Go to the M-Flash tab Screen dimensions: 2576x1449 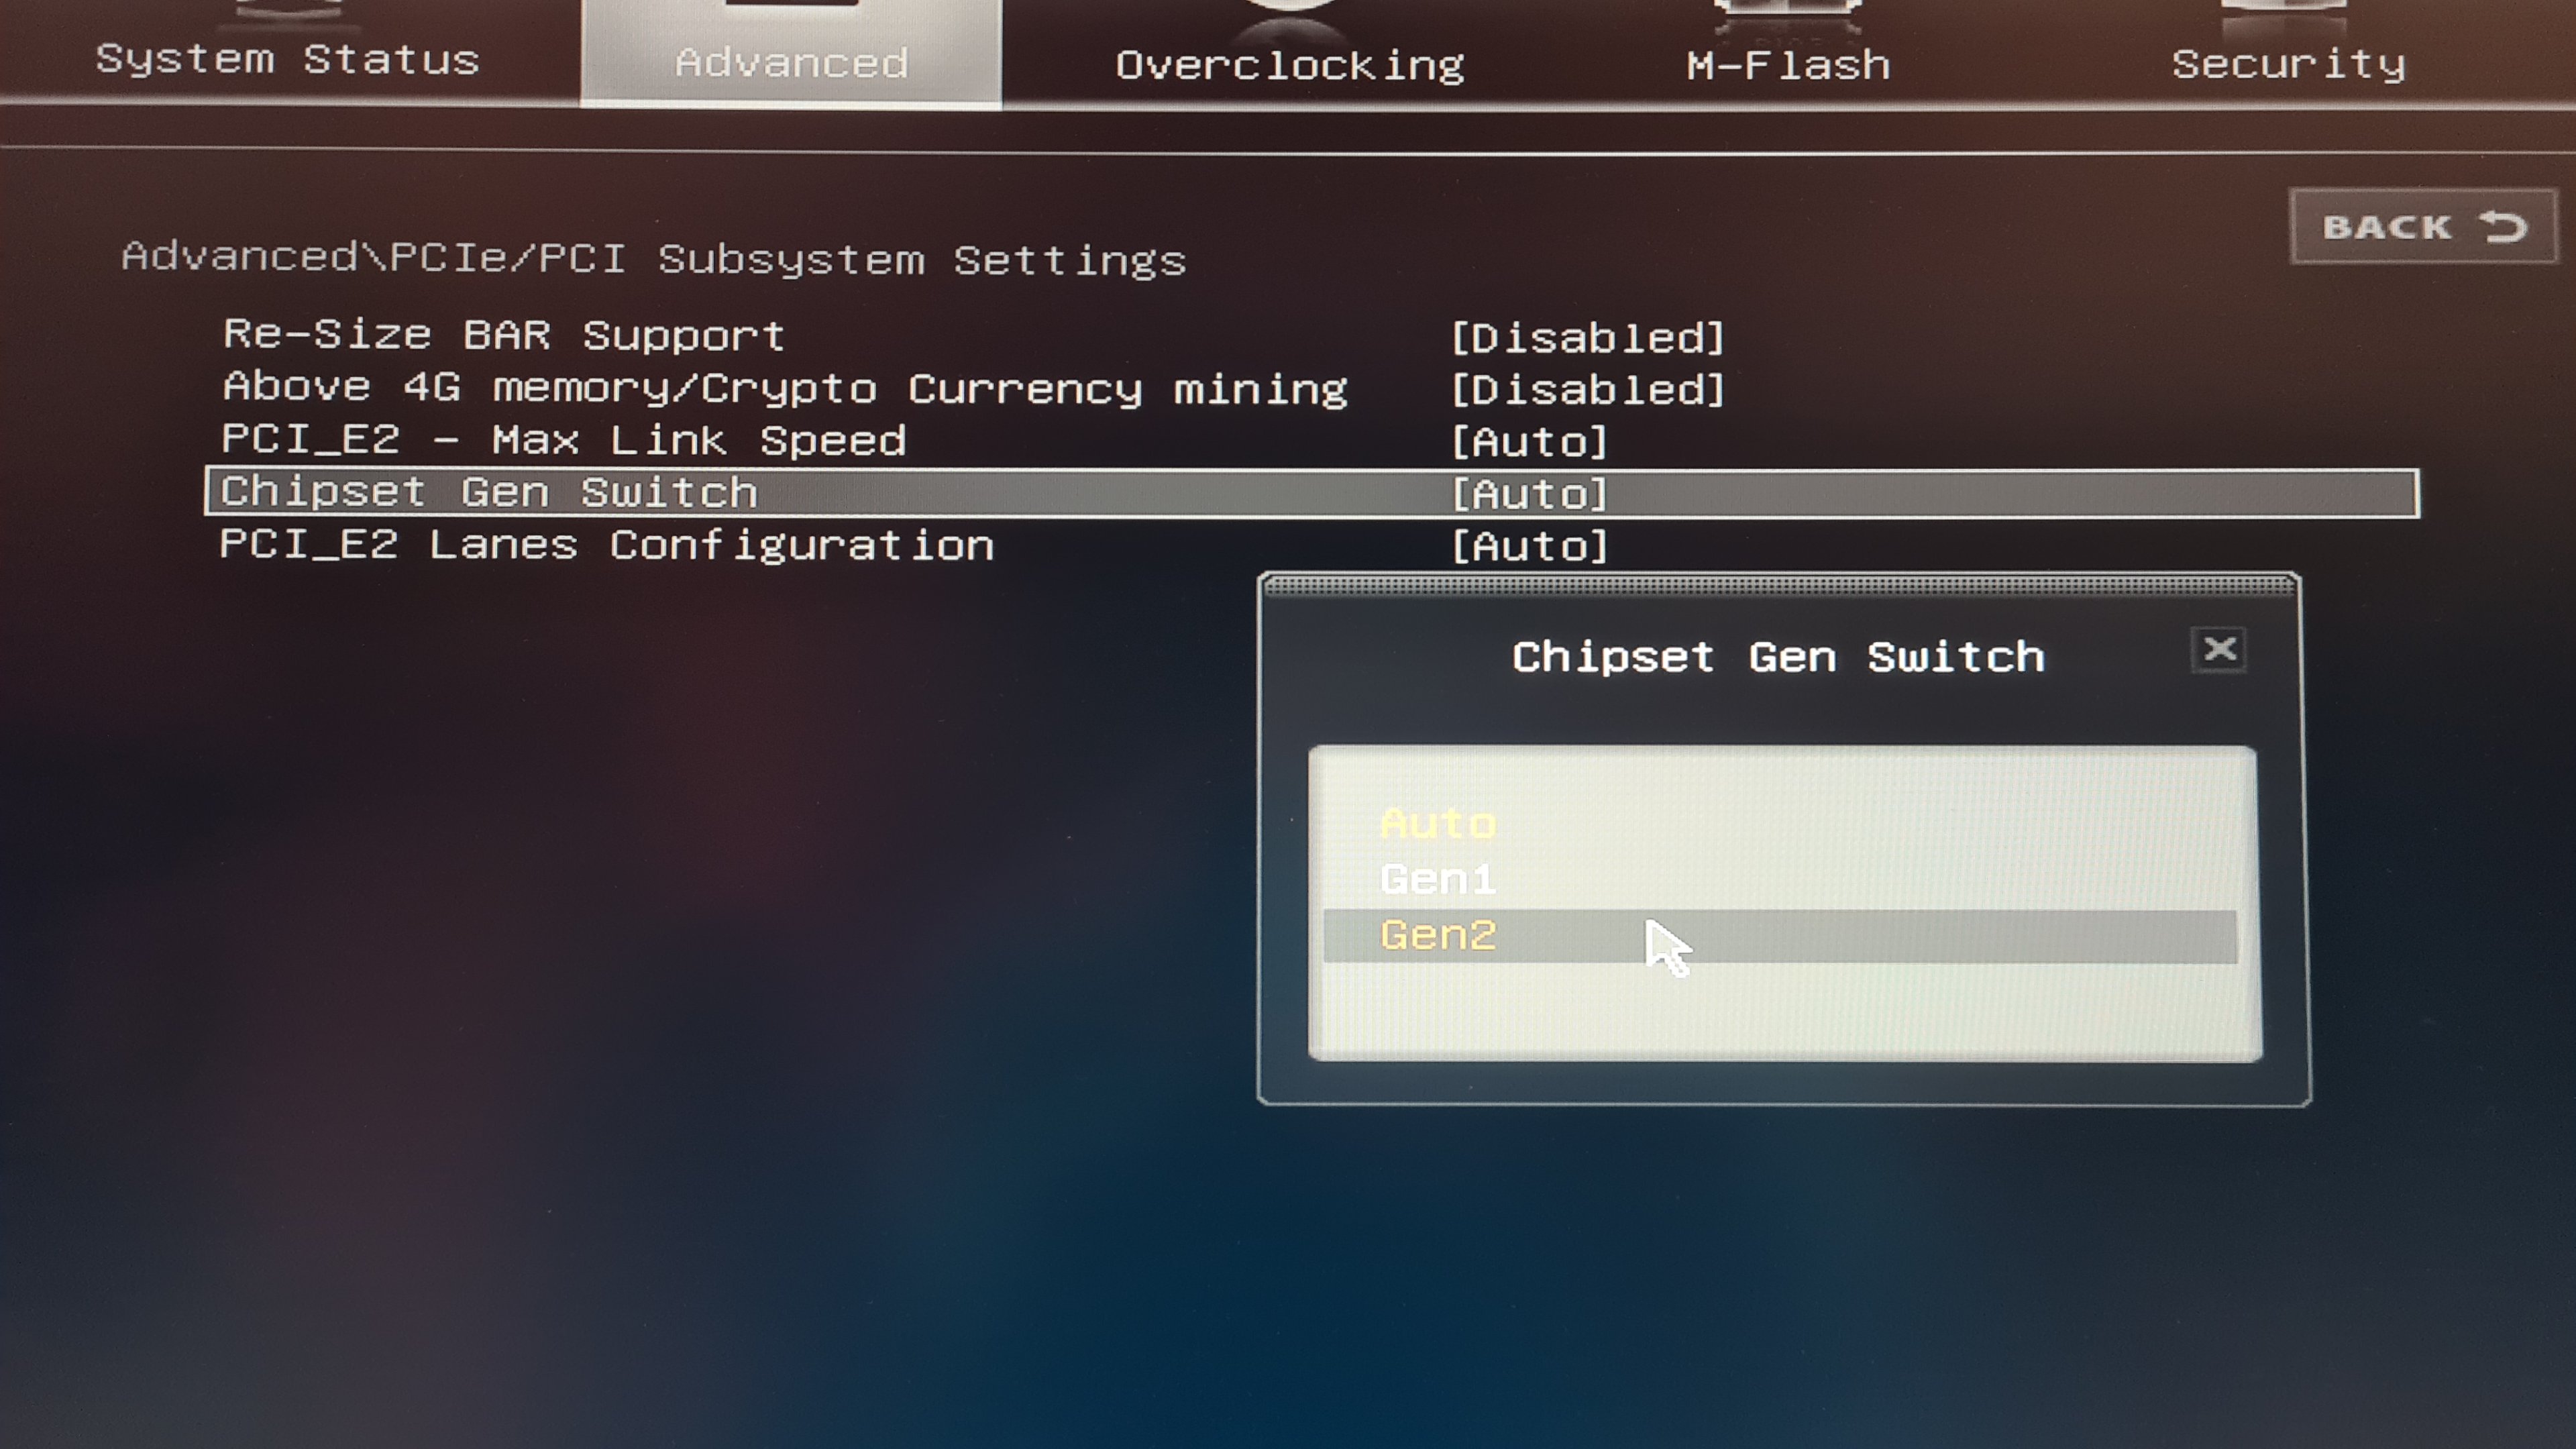pyautogui.click(x=1788, y=65)
